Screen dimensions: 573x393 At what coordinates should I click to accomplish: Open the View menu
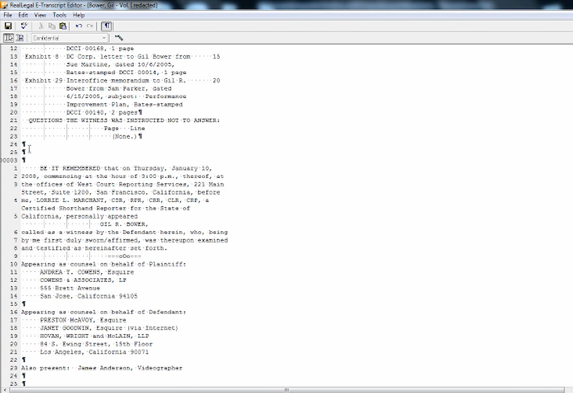coord(40,15)
